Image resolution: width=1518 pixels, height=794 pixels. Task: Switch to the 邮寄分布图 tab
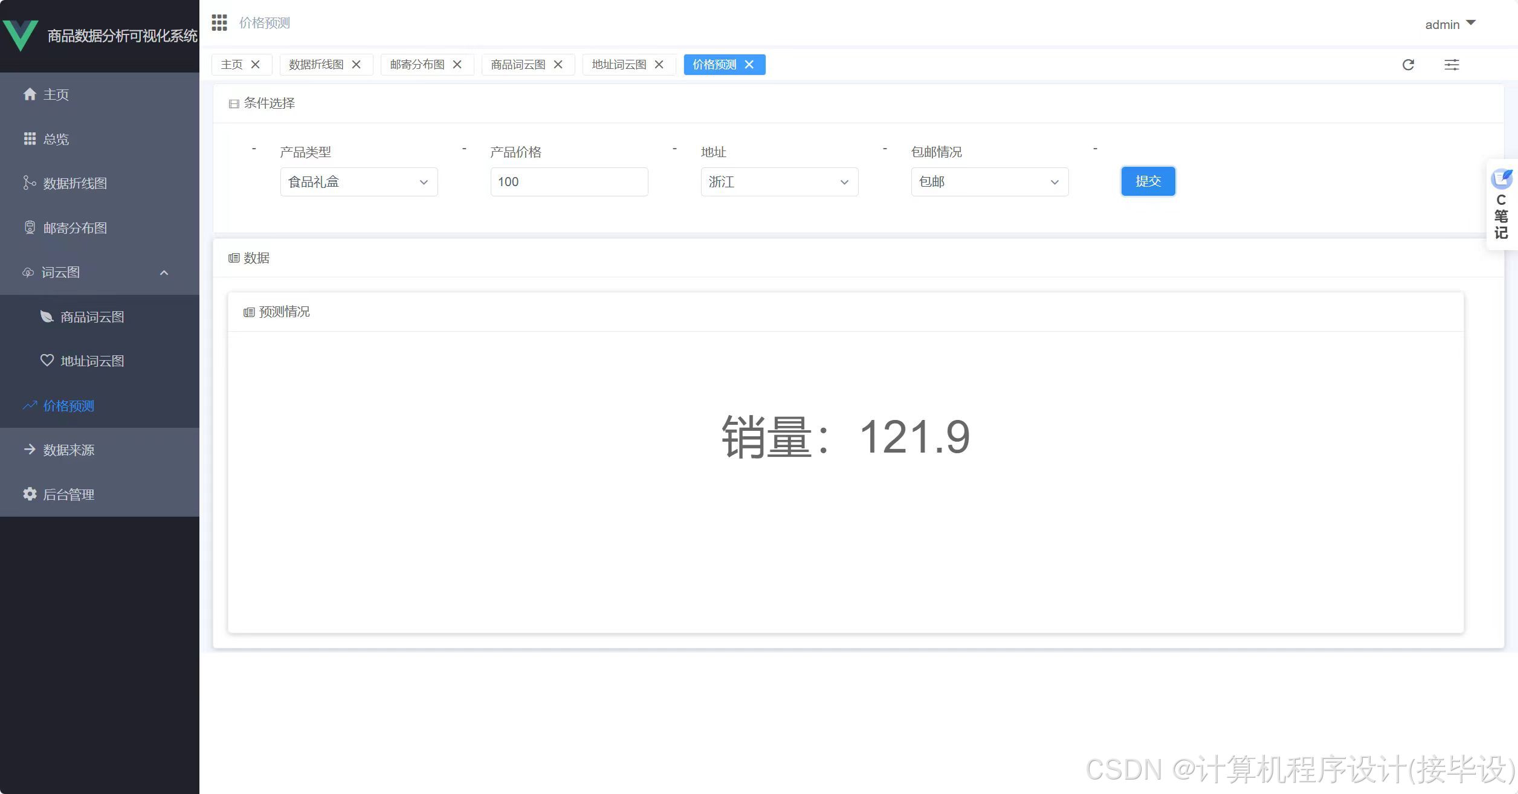417,65
